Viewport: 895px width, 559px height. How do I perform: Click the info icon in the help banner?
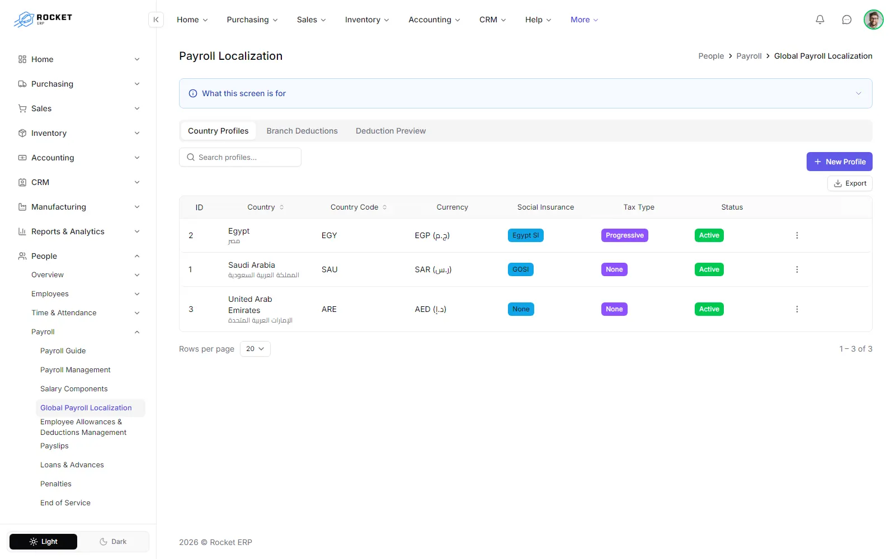tap(193, 93)
